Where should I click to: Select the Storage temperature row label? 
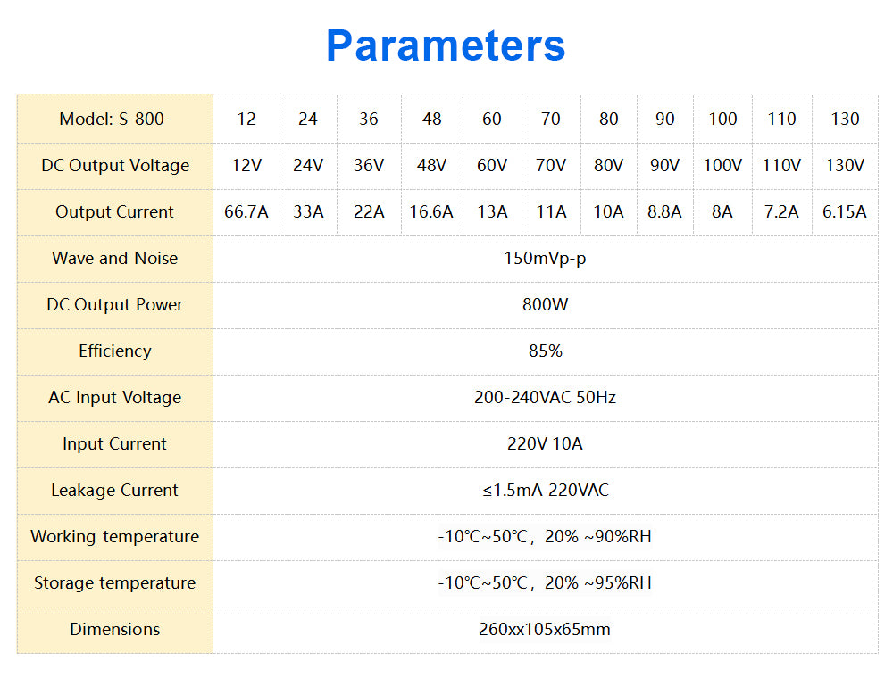point(114,582)
